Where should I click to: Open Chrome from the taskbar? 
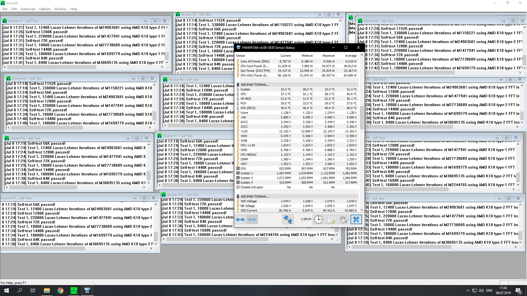60,291
